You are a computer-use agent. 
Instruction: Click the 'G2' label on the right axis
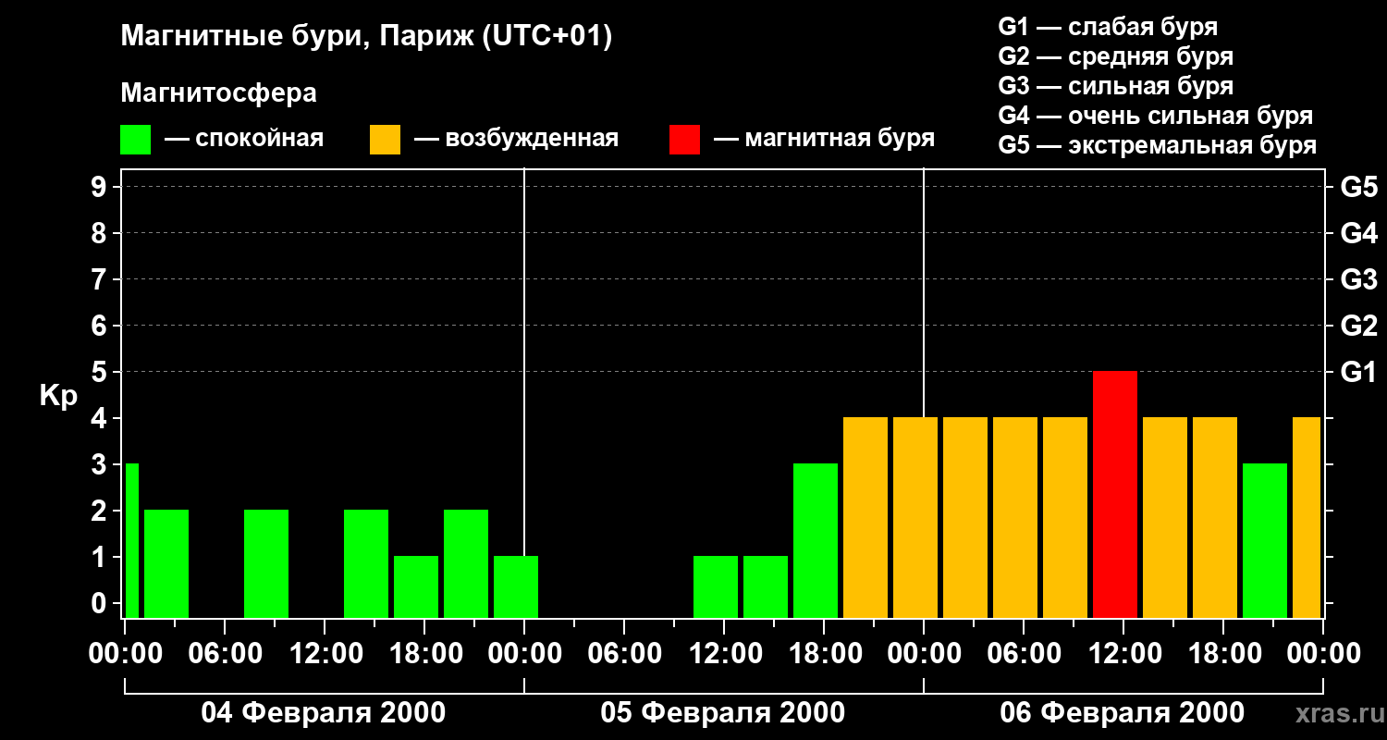(1359, 326)
